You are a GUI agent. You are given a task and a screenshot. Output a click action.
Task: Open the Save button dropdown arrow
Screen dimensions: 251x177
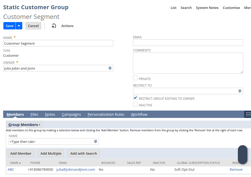[x=19, y=26]
